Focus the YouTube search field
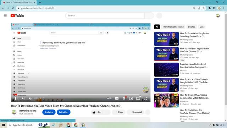 (x=105, y=16)
